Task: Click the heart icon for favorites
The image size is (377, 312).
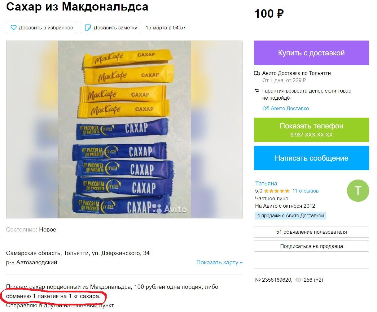Action: pyautogui.click(x=13, y=28)
